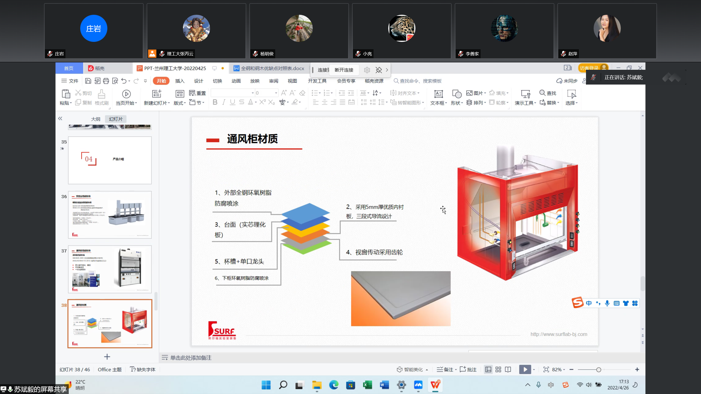
Task: Click the zoom slider handle
Action: click(599, 370)
